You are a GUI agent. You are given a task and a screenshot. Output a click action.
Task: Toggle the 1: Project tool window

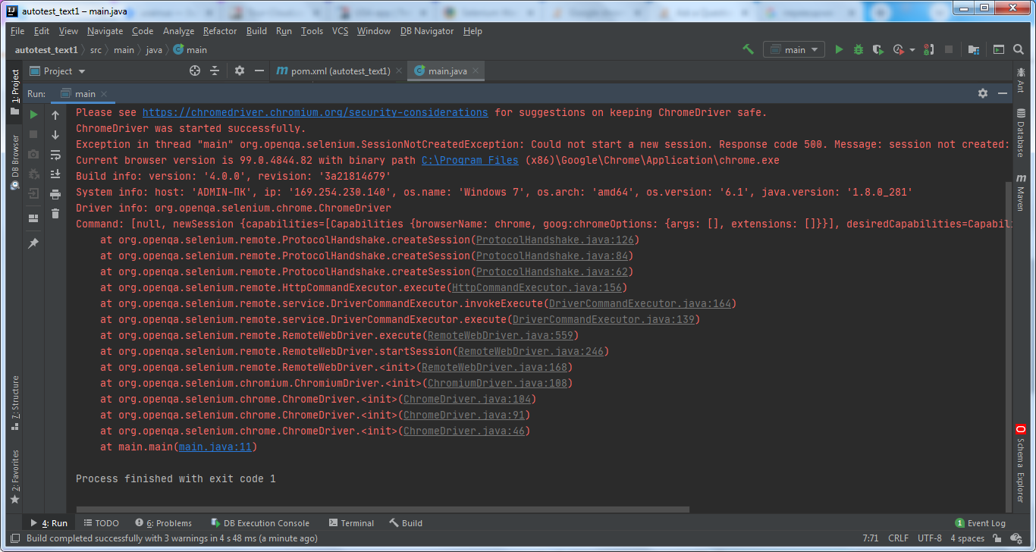[14, 92]
